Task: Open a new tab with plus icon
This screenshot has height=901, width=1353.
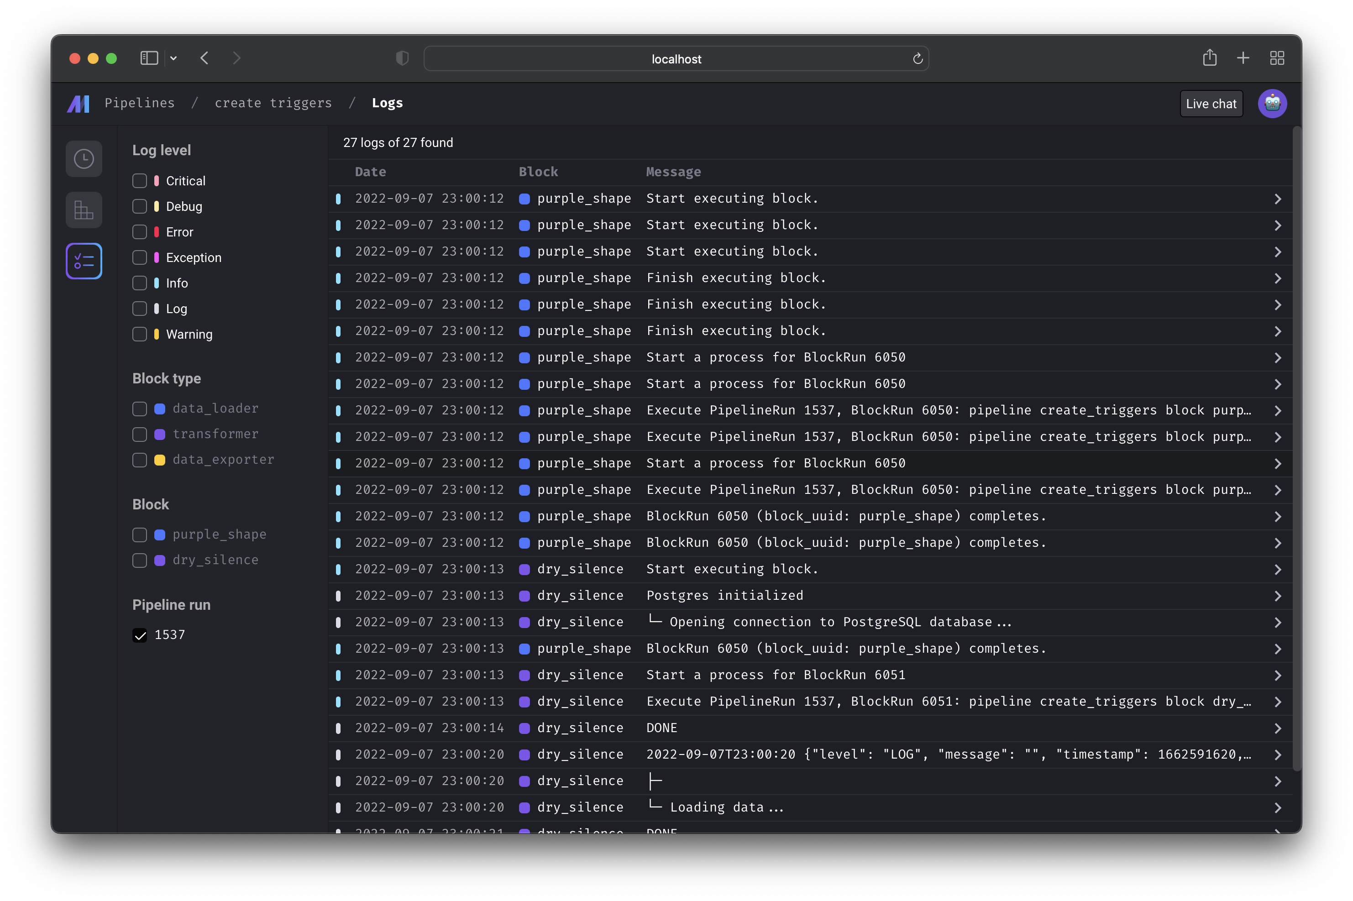Action: [1243, 58]
